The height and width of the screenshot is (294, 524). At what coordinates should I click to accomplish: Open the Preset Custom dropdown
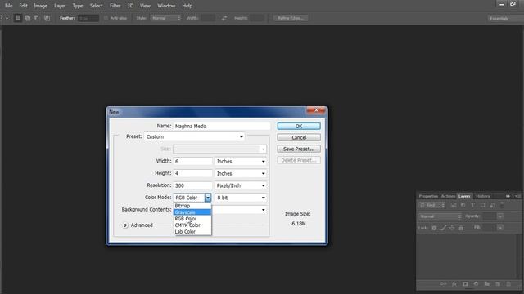click(195, 136)
